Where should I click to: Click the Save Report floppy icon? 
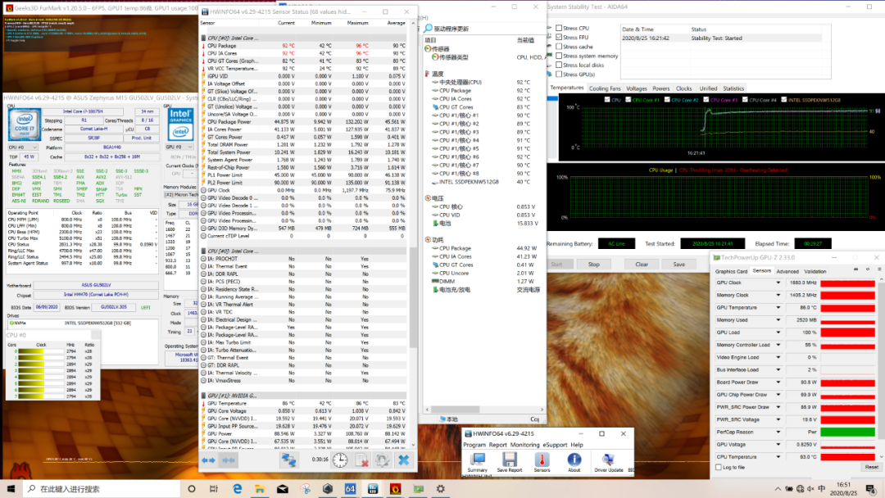tap(509, 461)
